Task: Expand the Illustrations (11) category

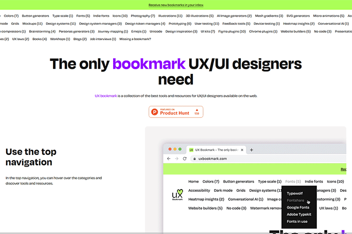Action: 170,16
